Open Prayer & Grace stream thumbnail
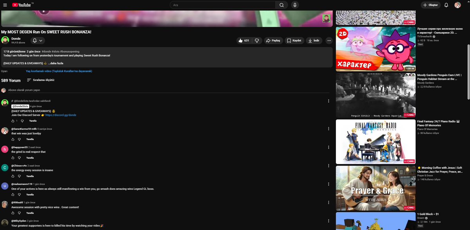 376,188
